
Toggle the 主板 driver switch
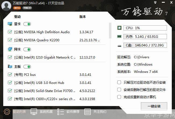[x=27, y=67]
